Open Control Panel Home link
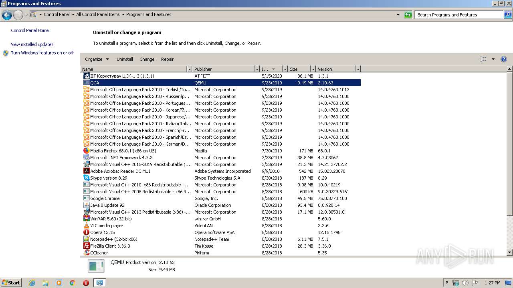 pos(30,30)
